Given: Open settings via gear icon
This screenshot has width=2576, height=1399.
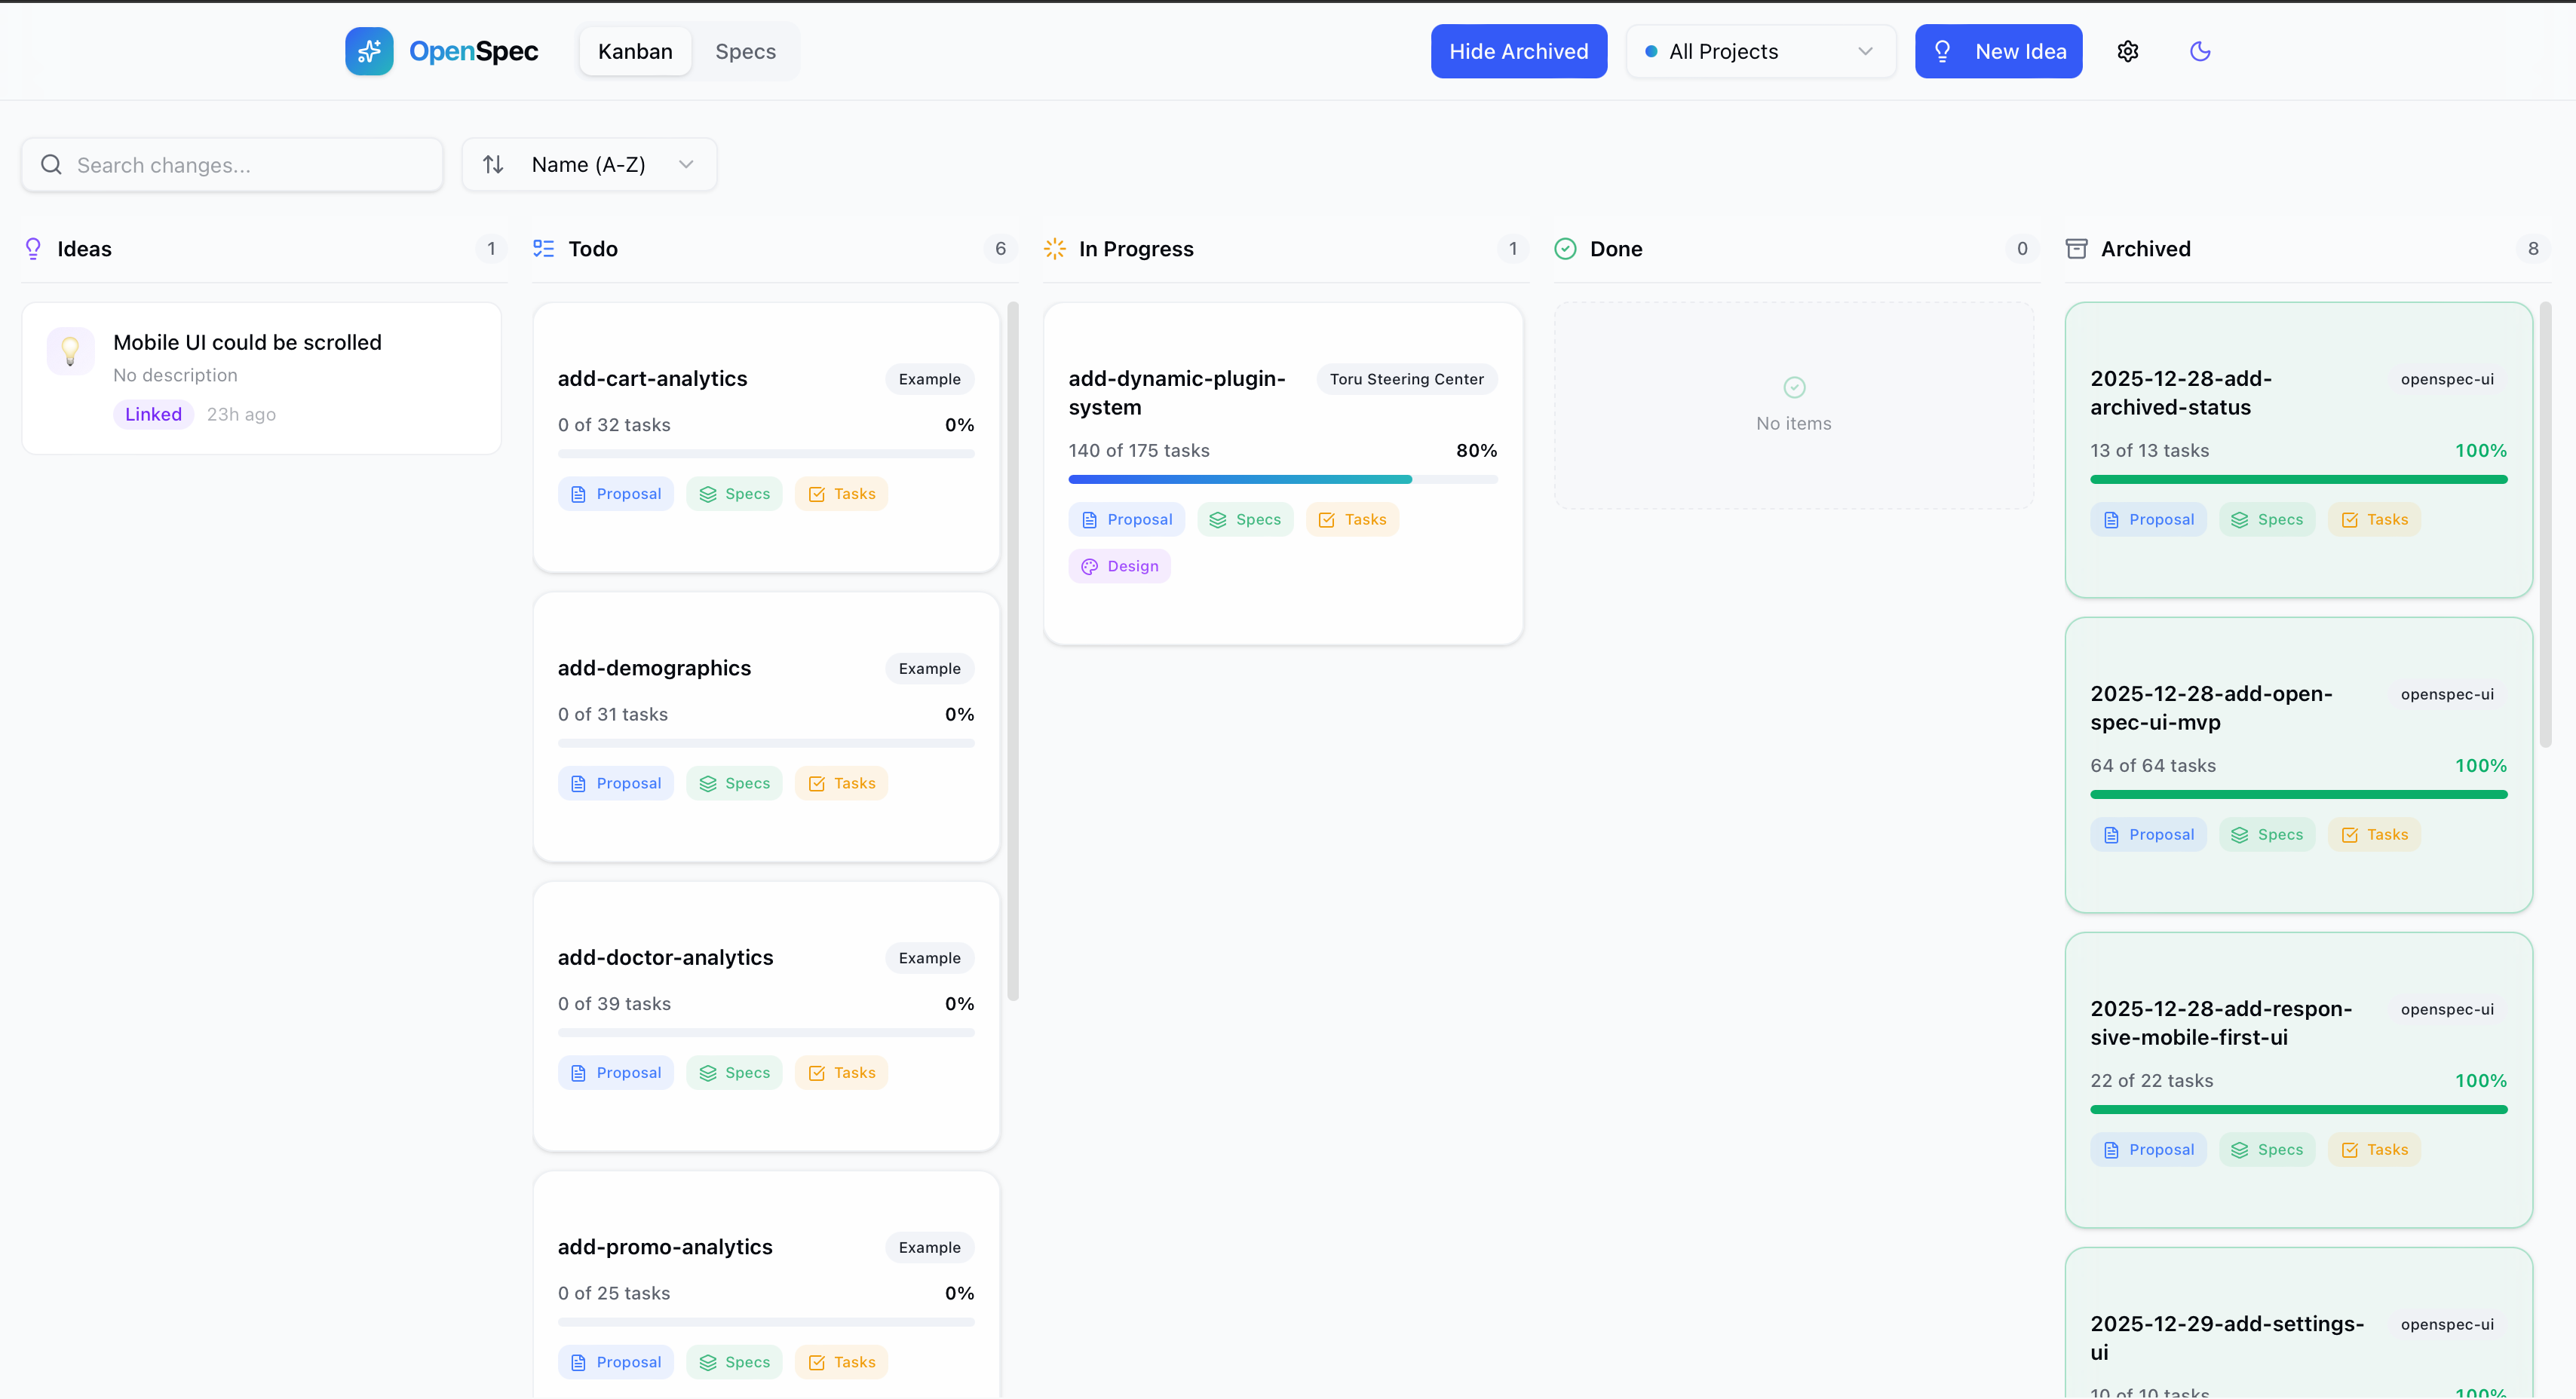Looking at the screenshot, I should coord(2128,51).
